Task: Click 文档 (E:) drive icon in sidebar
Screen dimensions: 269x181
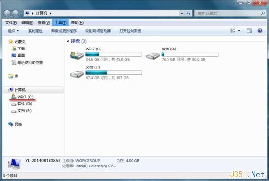Action: pos(14,111)
